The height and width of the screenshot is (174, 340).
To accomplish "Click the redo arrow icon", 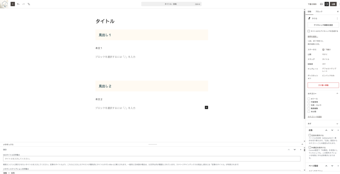I will [x=24, y=4].
